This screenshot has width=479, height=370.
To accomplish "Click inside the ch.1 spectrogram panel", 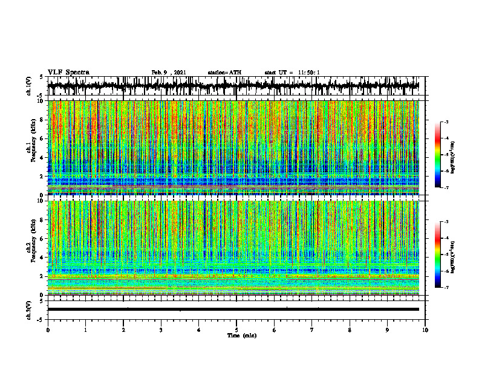I will pos(233,148).
